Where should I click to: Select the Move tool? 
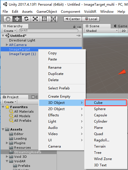click(x=17, y=19)
